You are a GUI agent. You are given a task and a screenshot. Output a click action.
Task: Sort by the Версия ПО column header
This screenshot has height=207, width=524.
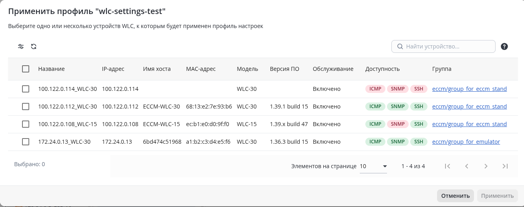pos(284,69)
